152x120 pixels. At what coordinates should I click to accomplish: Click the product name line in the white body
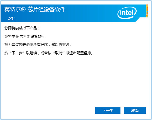pyautogui.click(x=25, y=37)
